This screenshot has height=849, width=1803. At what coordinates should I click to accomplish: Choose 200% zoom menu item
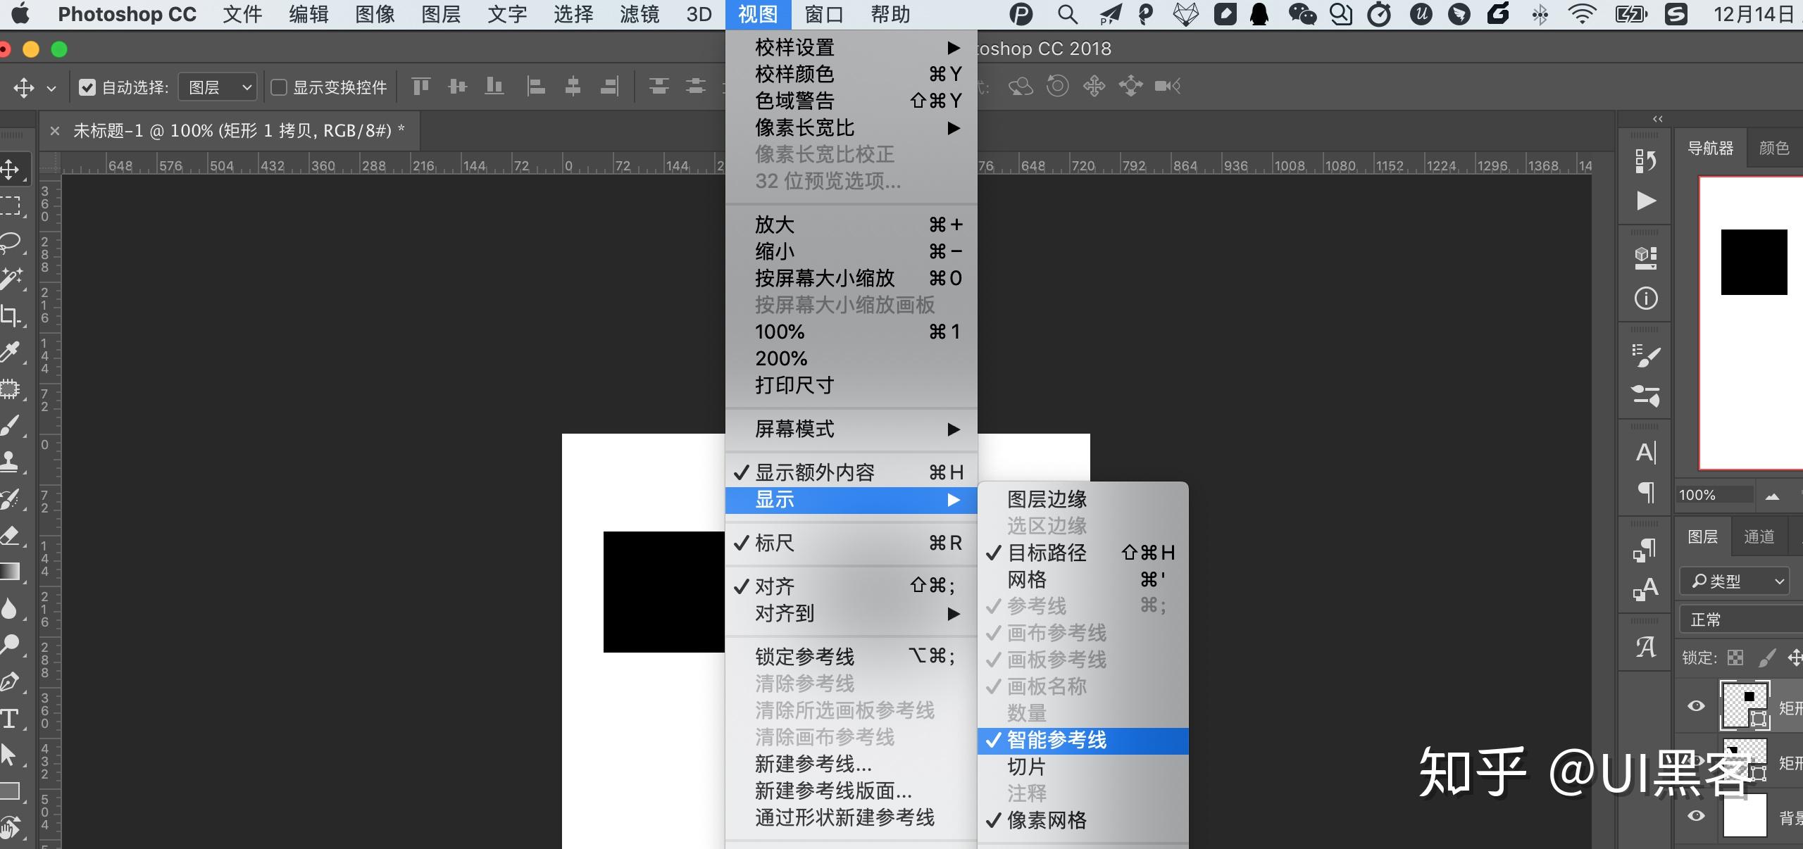click(x=851, y=358)
